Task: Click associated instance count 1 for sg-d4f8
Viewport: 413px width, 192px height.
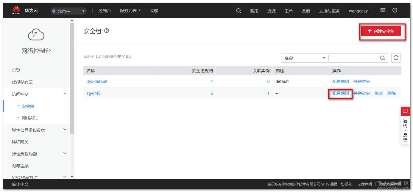Action: tap(268, 93)
